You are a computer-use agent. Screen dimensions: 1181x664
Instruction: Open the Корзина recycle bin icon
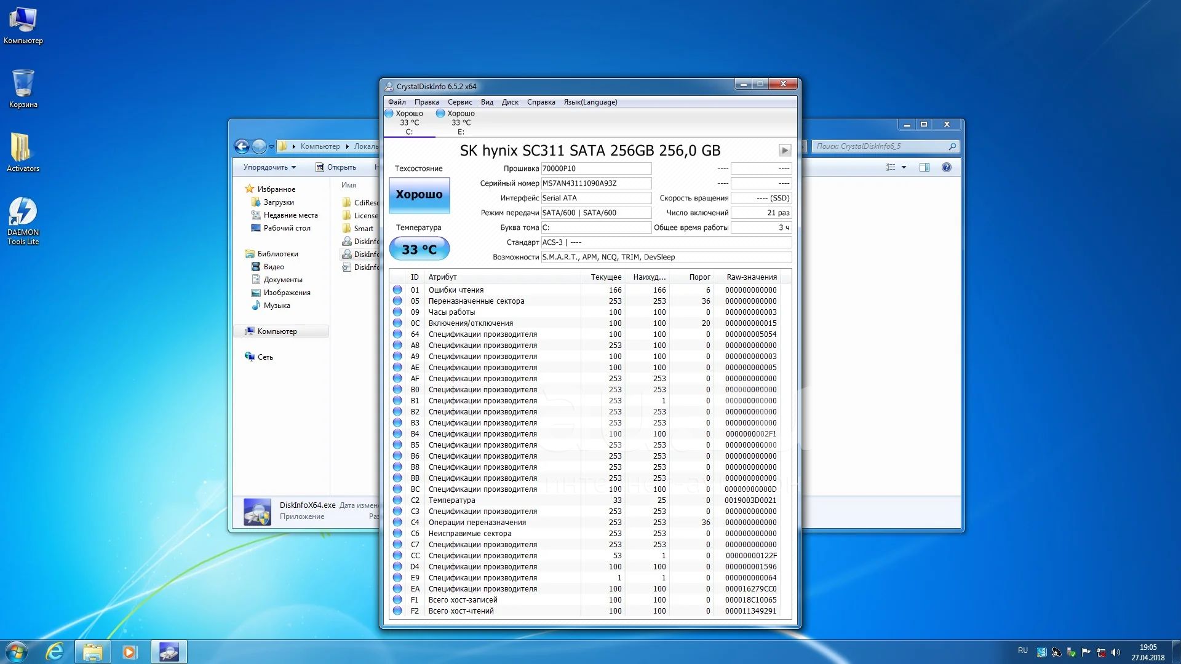coord(23,88)
